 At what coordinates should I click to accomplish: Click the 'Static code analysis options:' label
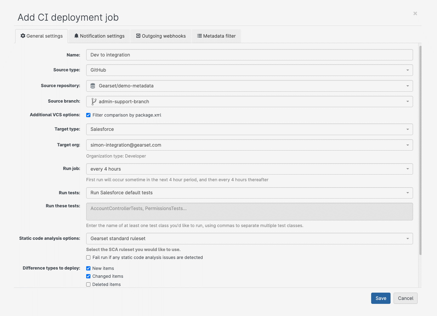pyautogui.click(x=50, y=238)
